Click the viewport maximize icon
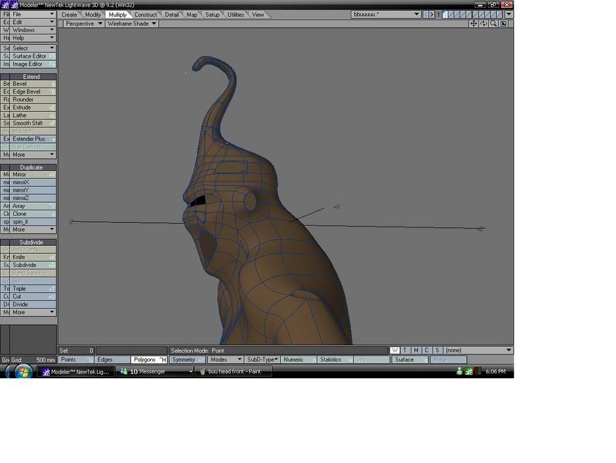 tap(504, 23)
